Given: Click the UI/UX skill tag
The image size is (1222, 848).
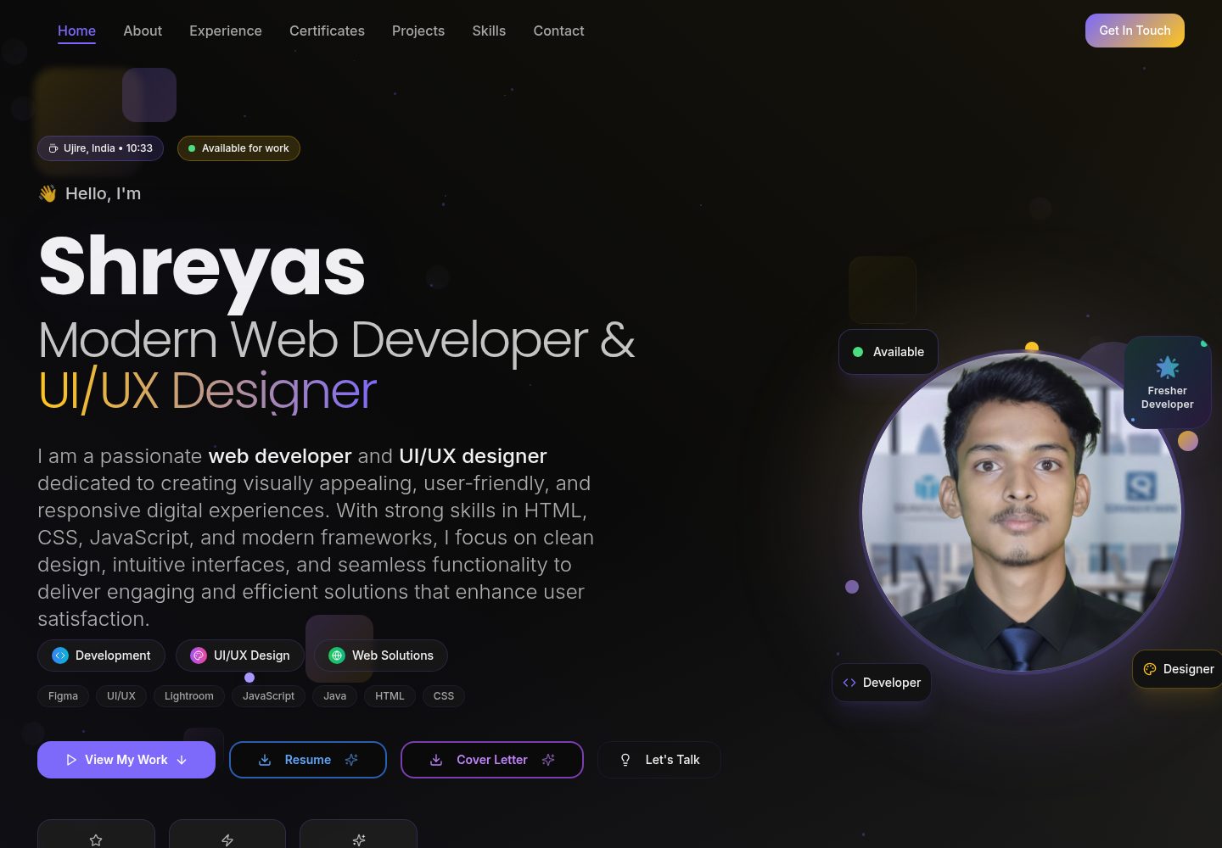Looking at the screenshot, I should pyautogui.click(x=121, y=696).
